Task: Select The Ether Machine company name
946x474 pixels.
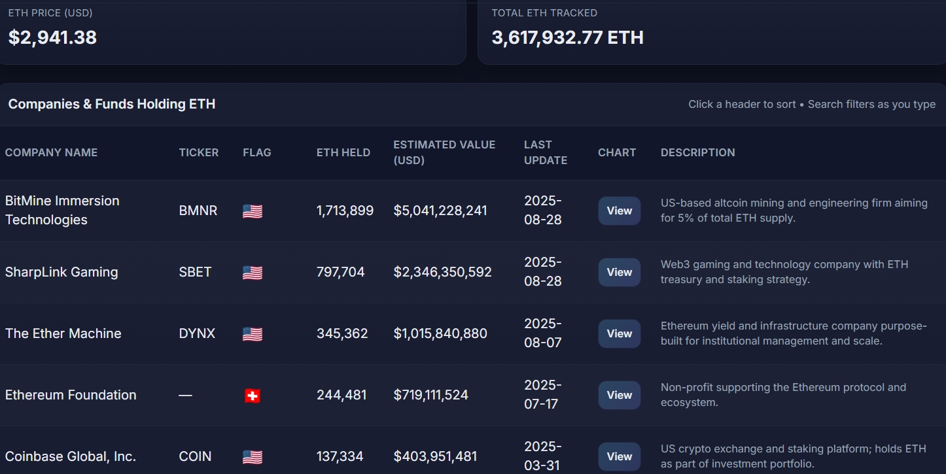Action: pos(63,333)
